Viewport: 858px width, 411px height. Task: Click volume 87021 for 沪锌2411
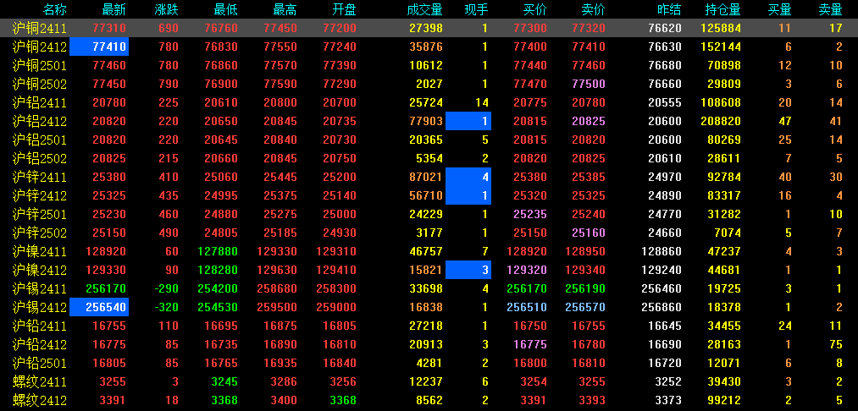(x=426, y=177)
